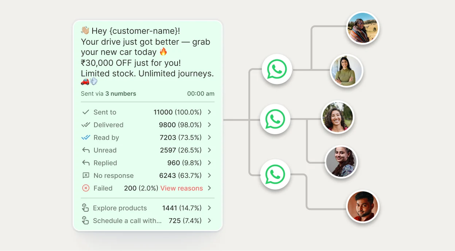The image size is (455, 251).
Task: Select the woman on grey background avatar
Action: [342, 162]
